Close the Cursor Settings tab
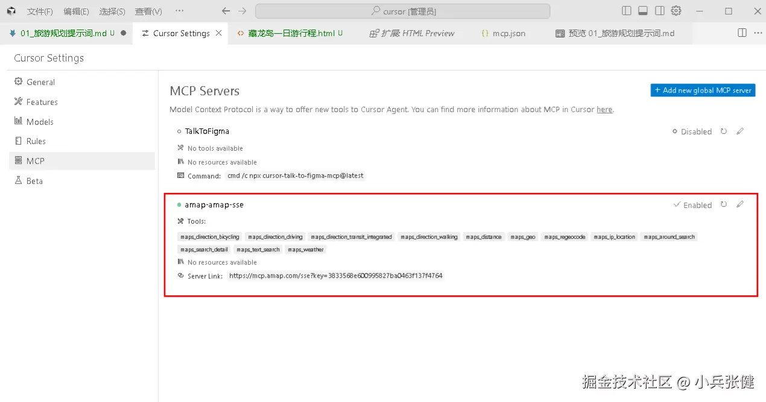 (219, 33)
